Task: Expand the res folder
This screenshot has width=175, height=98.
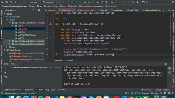Action: click(x=7, y=47)
